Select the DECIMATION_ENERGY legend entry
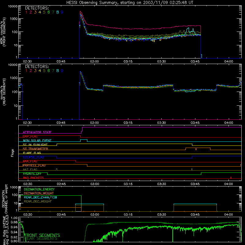Image resolution: width=245 pixels, height=245 pixels. (39, 189)
